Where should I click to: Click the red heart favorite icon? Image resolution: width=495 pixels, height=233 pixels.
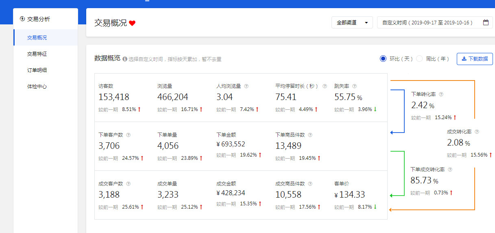(132, 23)
